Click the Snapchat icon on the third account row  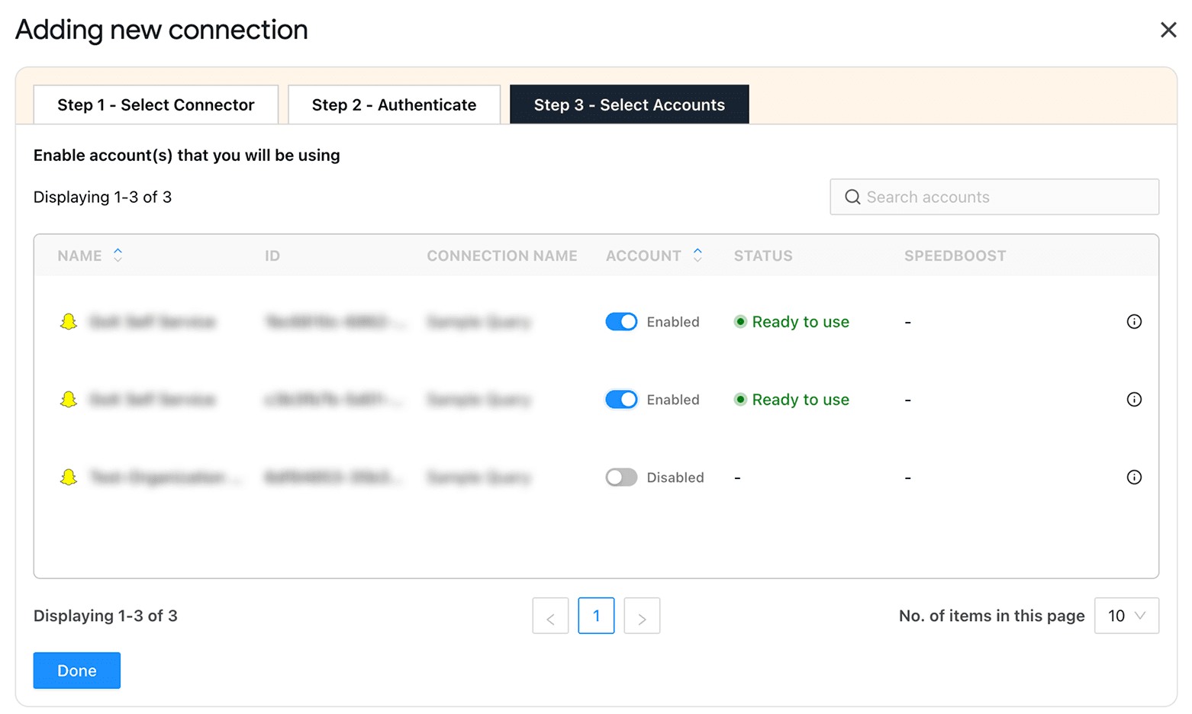click(x=69, y=477)
